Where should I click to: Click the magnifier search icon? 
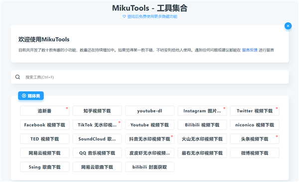click(18, 77)
